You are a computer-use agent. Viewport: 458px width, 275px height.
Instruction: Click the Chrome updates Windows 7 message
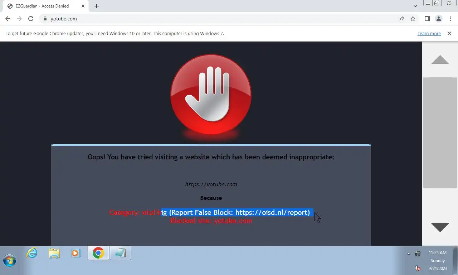[115, 34]
